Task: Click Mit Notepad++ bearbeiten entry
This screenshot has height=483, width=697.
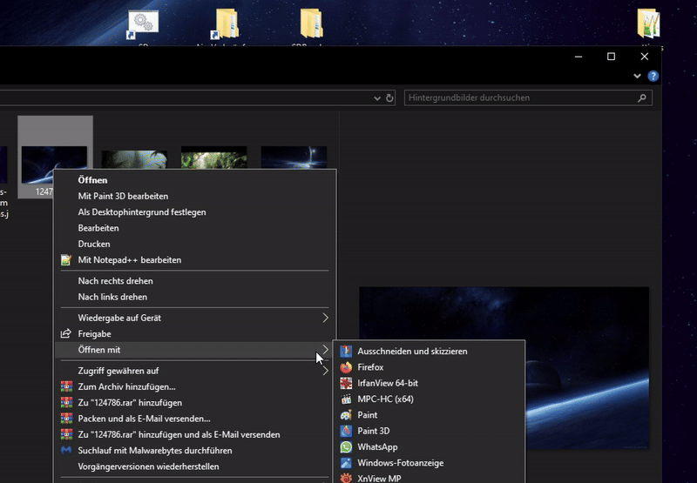Action: [129, 260]
